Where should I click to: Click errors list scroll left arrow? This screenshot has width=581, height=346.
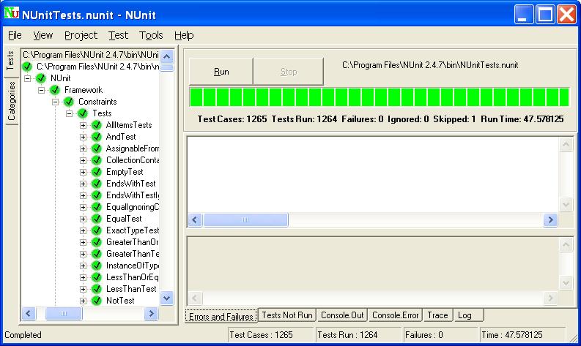(x=195, y=219)
